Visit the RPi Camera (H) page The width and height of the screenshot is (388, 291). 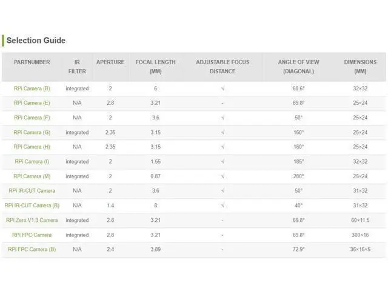pyautogui.click(x=32, y=147)
